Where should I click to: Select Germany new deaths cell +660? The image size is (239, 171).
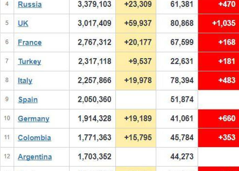pos(219,119)
